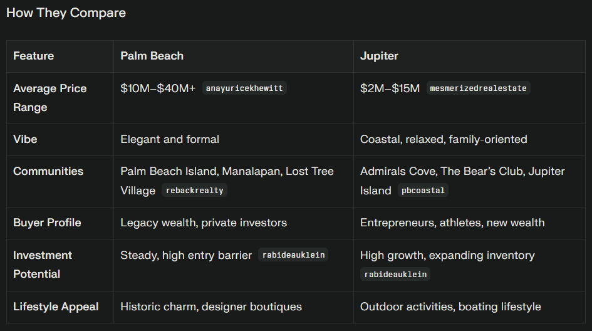Select the Buyer Profile row label
The height and width of the screenshot is (331, 592).
pos(47,223)
